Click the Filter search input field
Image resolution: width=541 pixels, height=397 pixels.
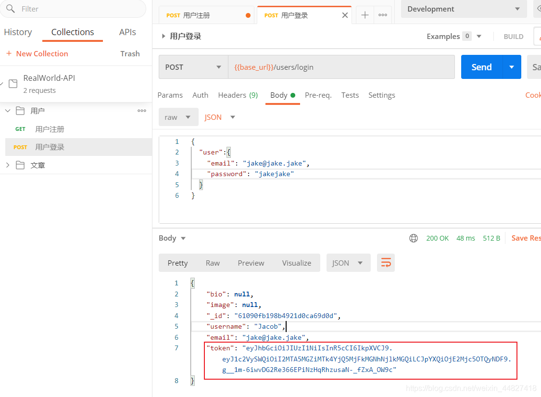(x=73, y=9)
